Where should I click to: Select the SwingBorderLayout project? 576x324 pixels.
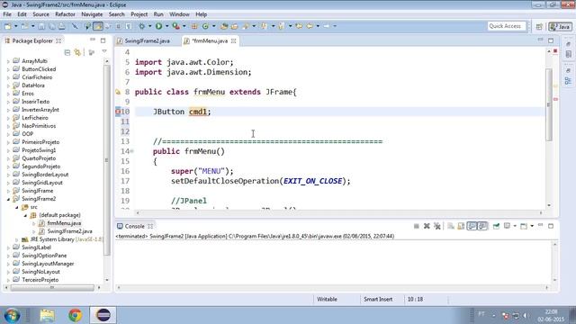[x=45, y=175]
